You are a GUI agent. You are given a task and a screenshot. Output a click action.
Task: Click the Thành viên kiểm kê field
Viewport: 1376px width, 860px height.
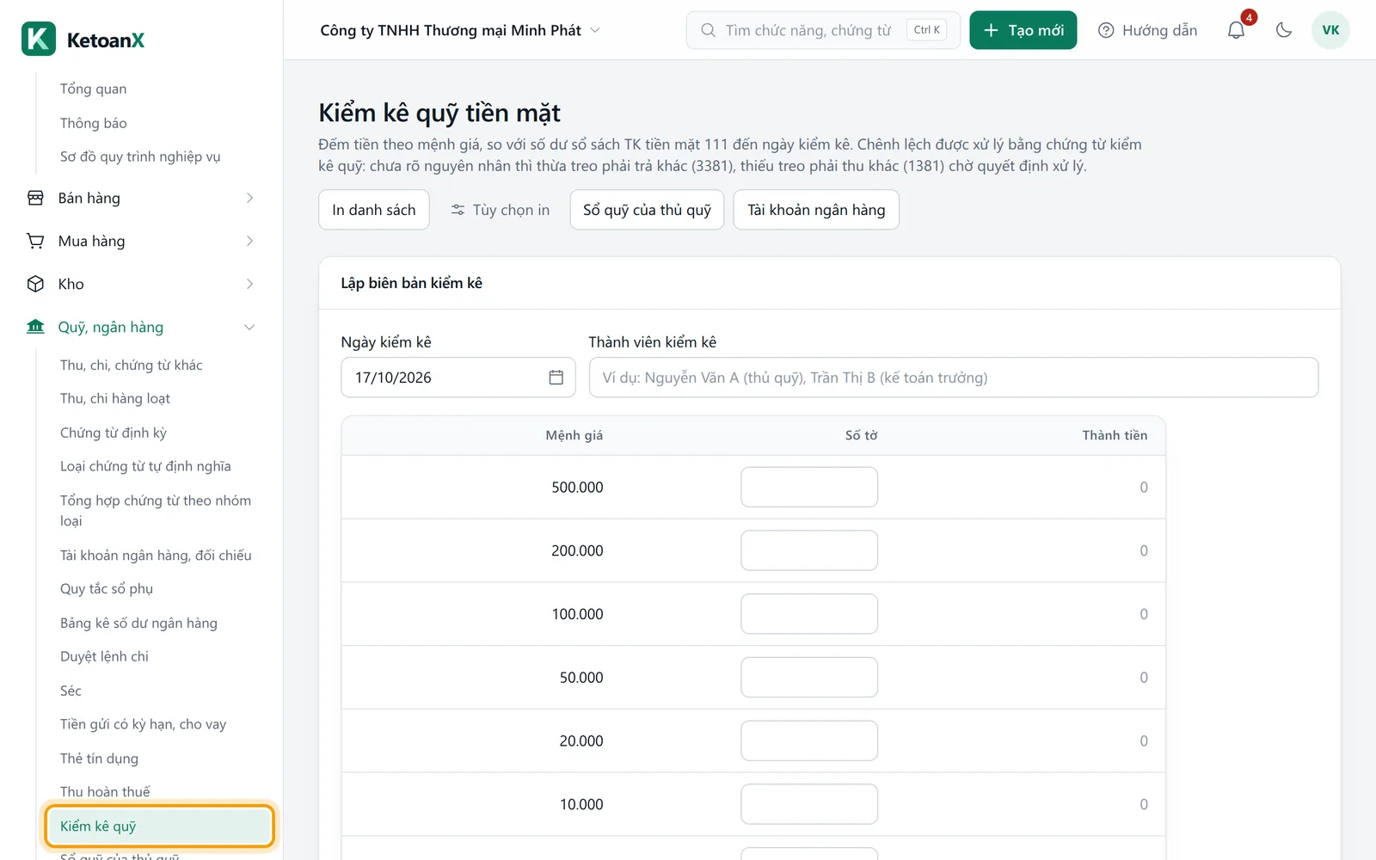[954, 378]
